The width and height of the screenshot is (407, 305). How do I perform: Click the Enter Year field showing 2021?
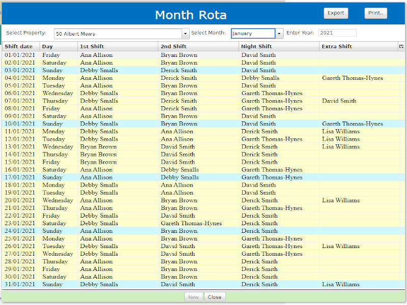(337, 33)
